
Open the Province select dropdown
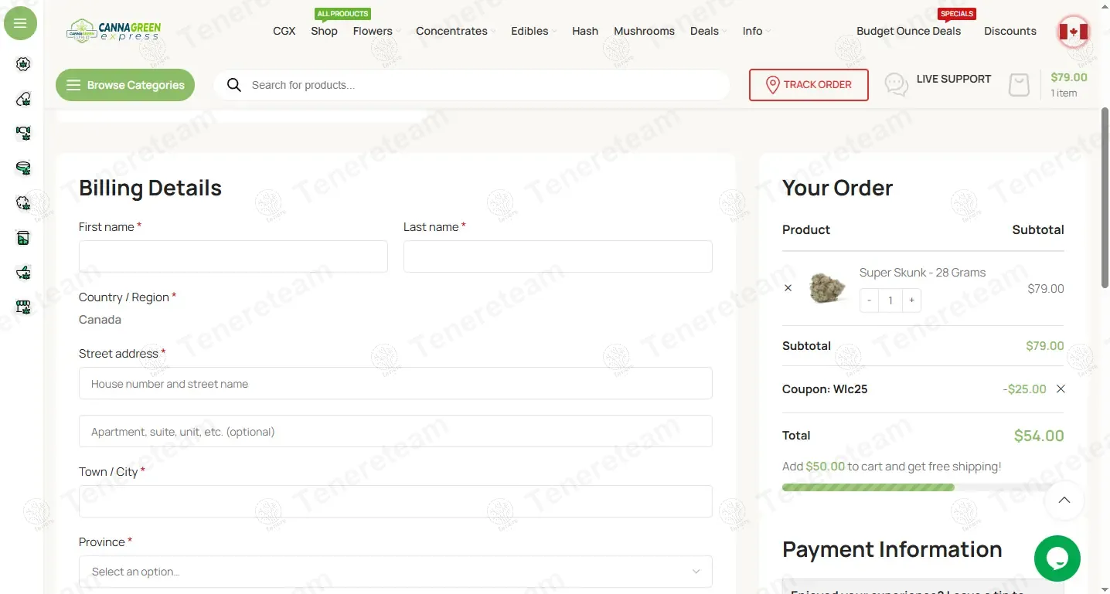point(396,572)
